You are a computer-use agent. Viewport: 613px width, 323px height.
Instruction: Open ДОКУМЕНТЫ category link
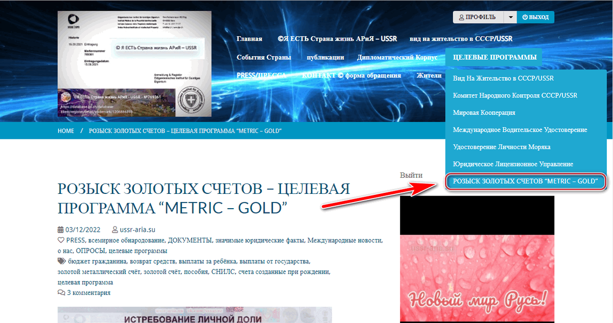point(190,240)
